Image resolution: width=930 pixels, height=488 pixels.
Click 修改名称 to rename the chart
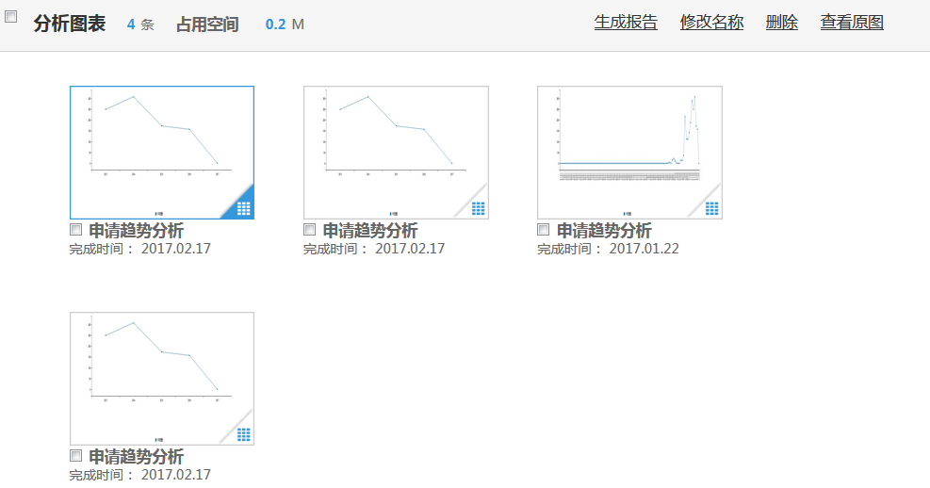coord(711,23)
